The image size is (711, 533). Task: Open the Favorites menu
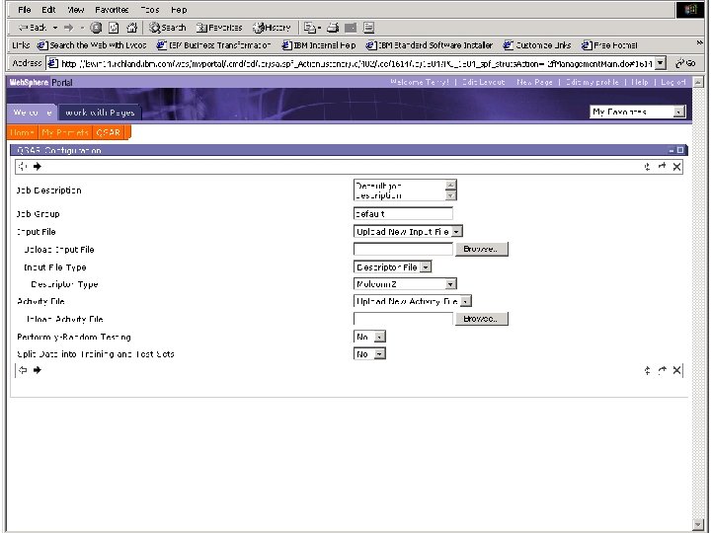tap(112, 10)
